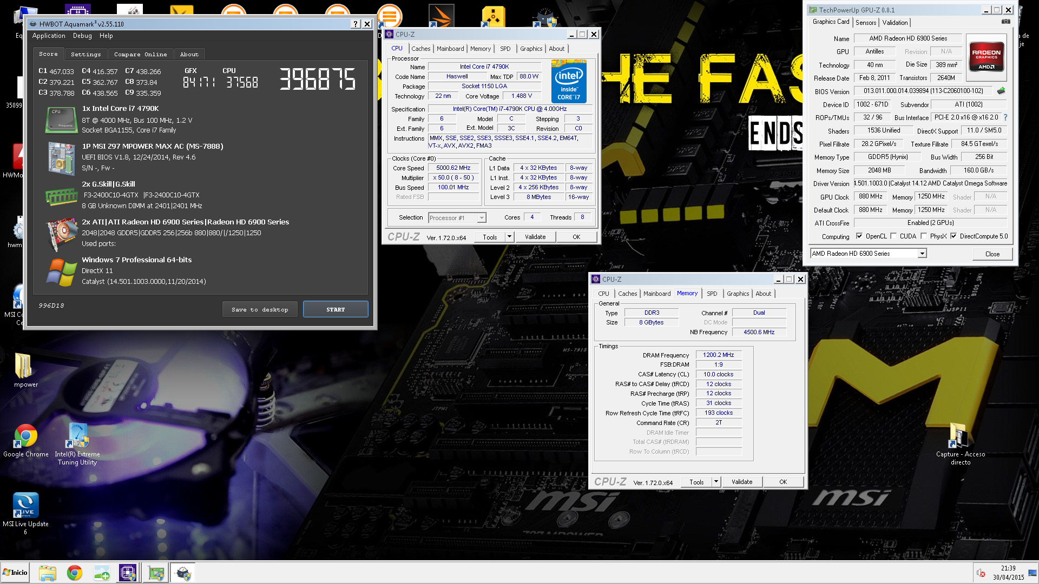Switch to Validation tab in GPU-Z
This screenshot has width=1039, height=584.
point(895,23)
